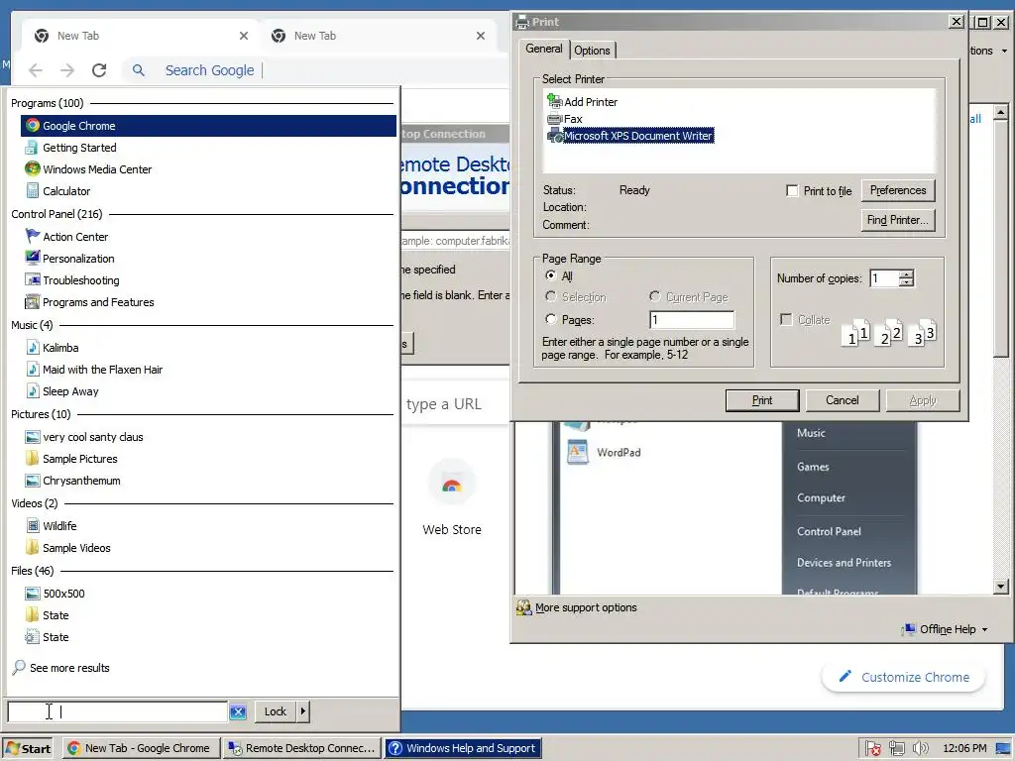The width and height of the screenshot is (1015, 761).
Task: Click Chrome back arrow
Action: tap(36, 70)
